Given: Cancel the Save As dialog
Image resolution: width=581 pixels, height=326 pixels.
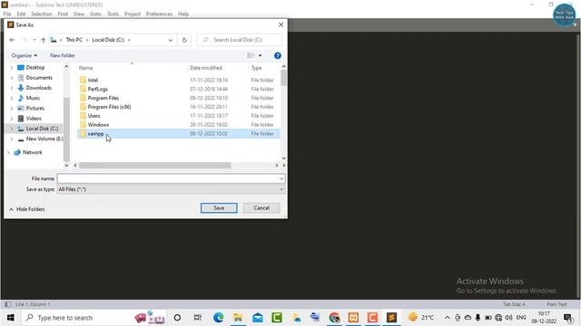Looking at the screenshot, I should point(261,208).
